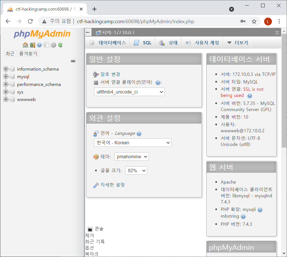This screenshot has height=257, width=287.
Task: Bookmark this page with the star icon
Action: pos(254,21)
